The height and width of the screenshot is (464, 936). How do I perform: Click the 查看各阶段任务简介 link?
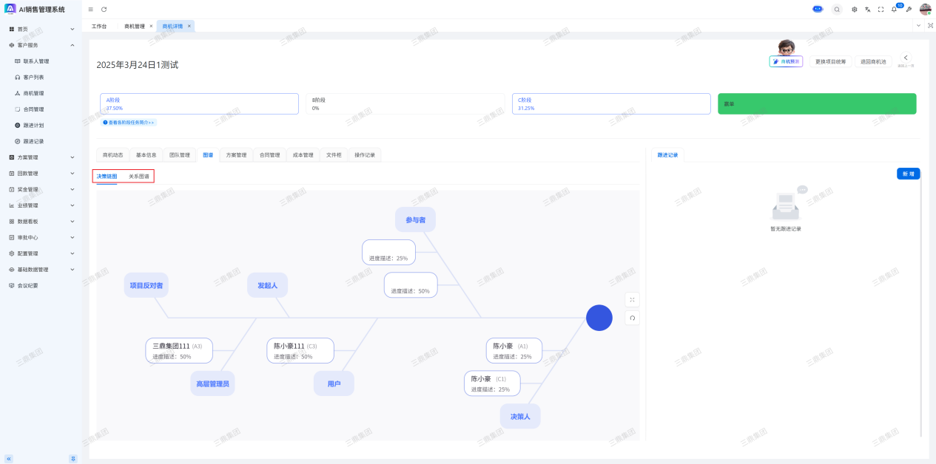coord(129,123)
